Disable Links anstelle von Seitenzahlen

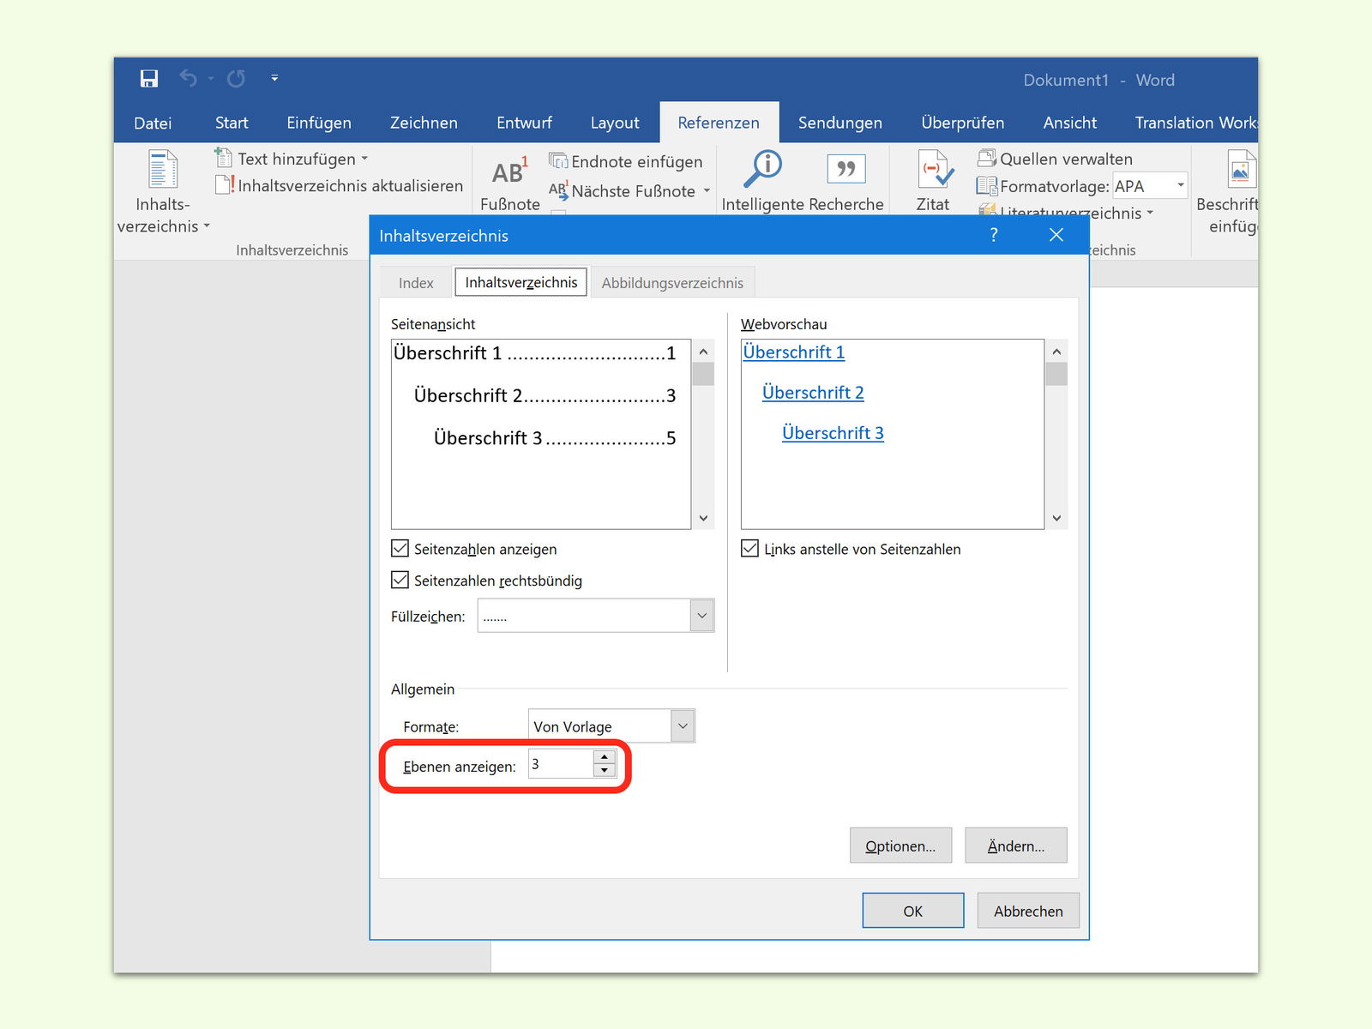(750, 548)
